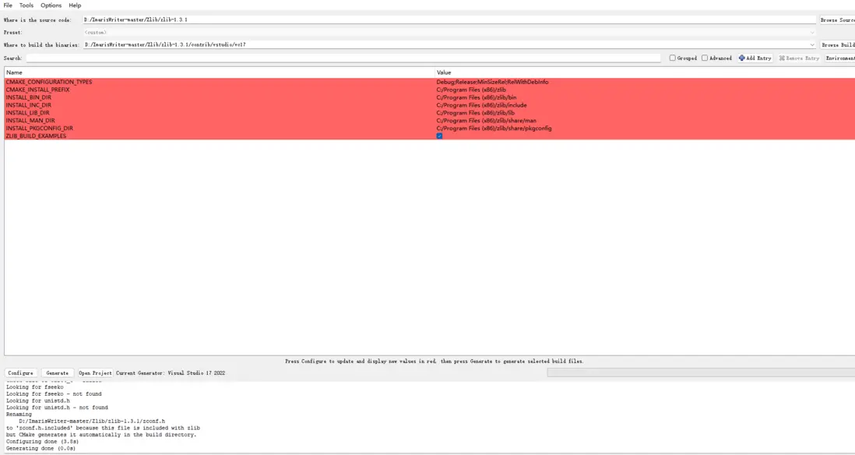This screenshot has width=855, height=455.
Task: Click the Configure button
Action: point(21,373)
